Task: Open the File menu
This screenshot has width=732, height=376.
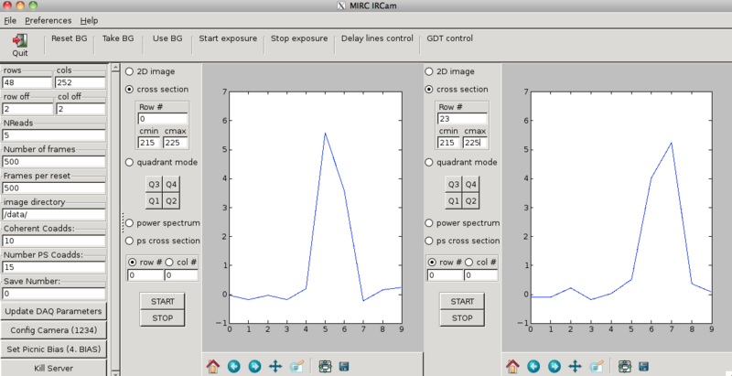Action: click(10, 20)
